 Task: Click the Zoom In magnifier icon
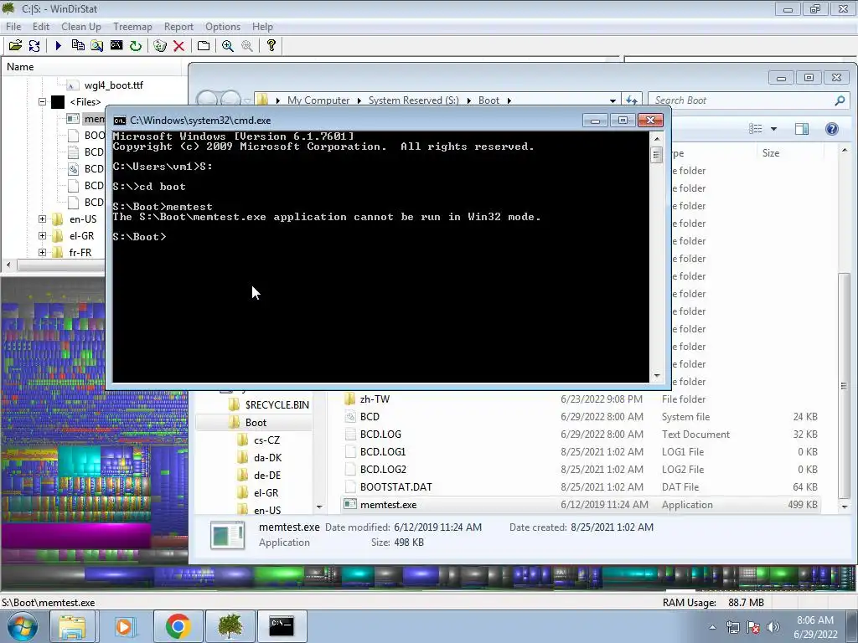(x=228, y=46)
